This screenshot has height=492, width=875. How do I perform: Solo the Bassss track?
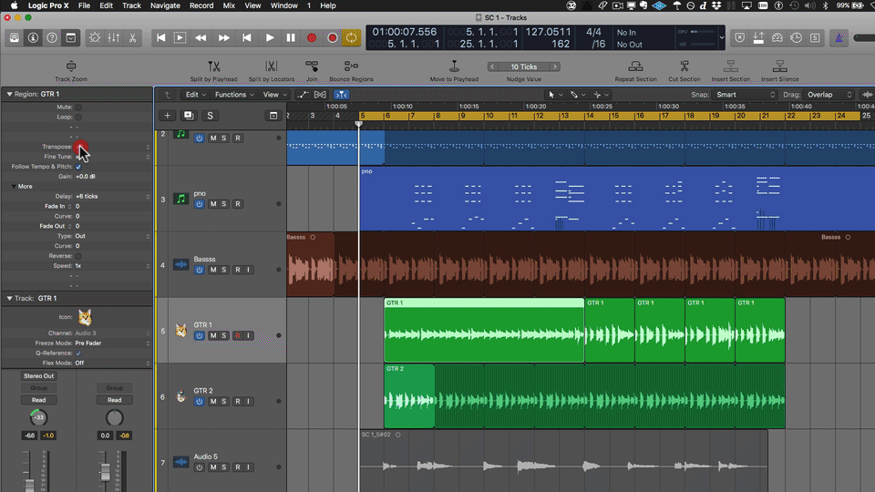tap(224, 270)
